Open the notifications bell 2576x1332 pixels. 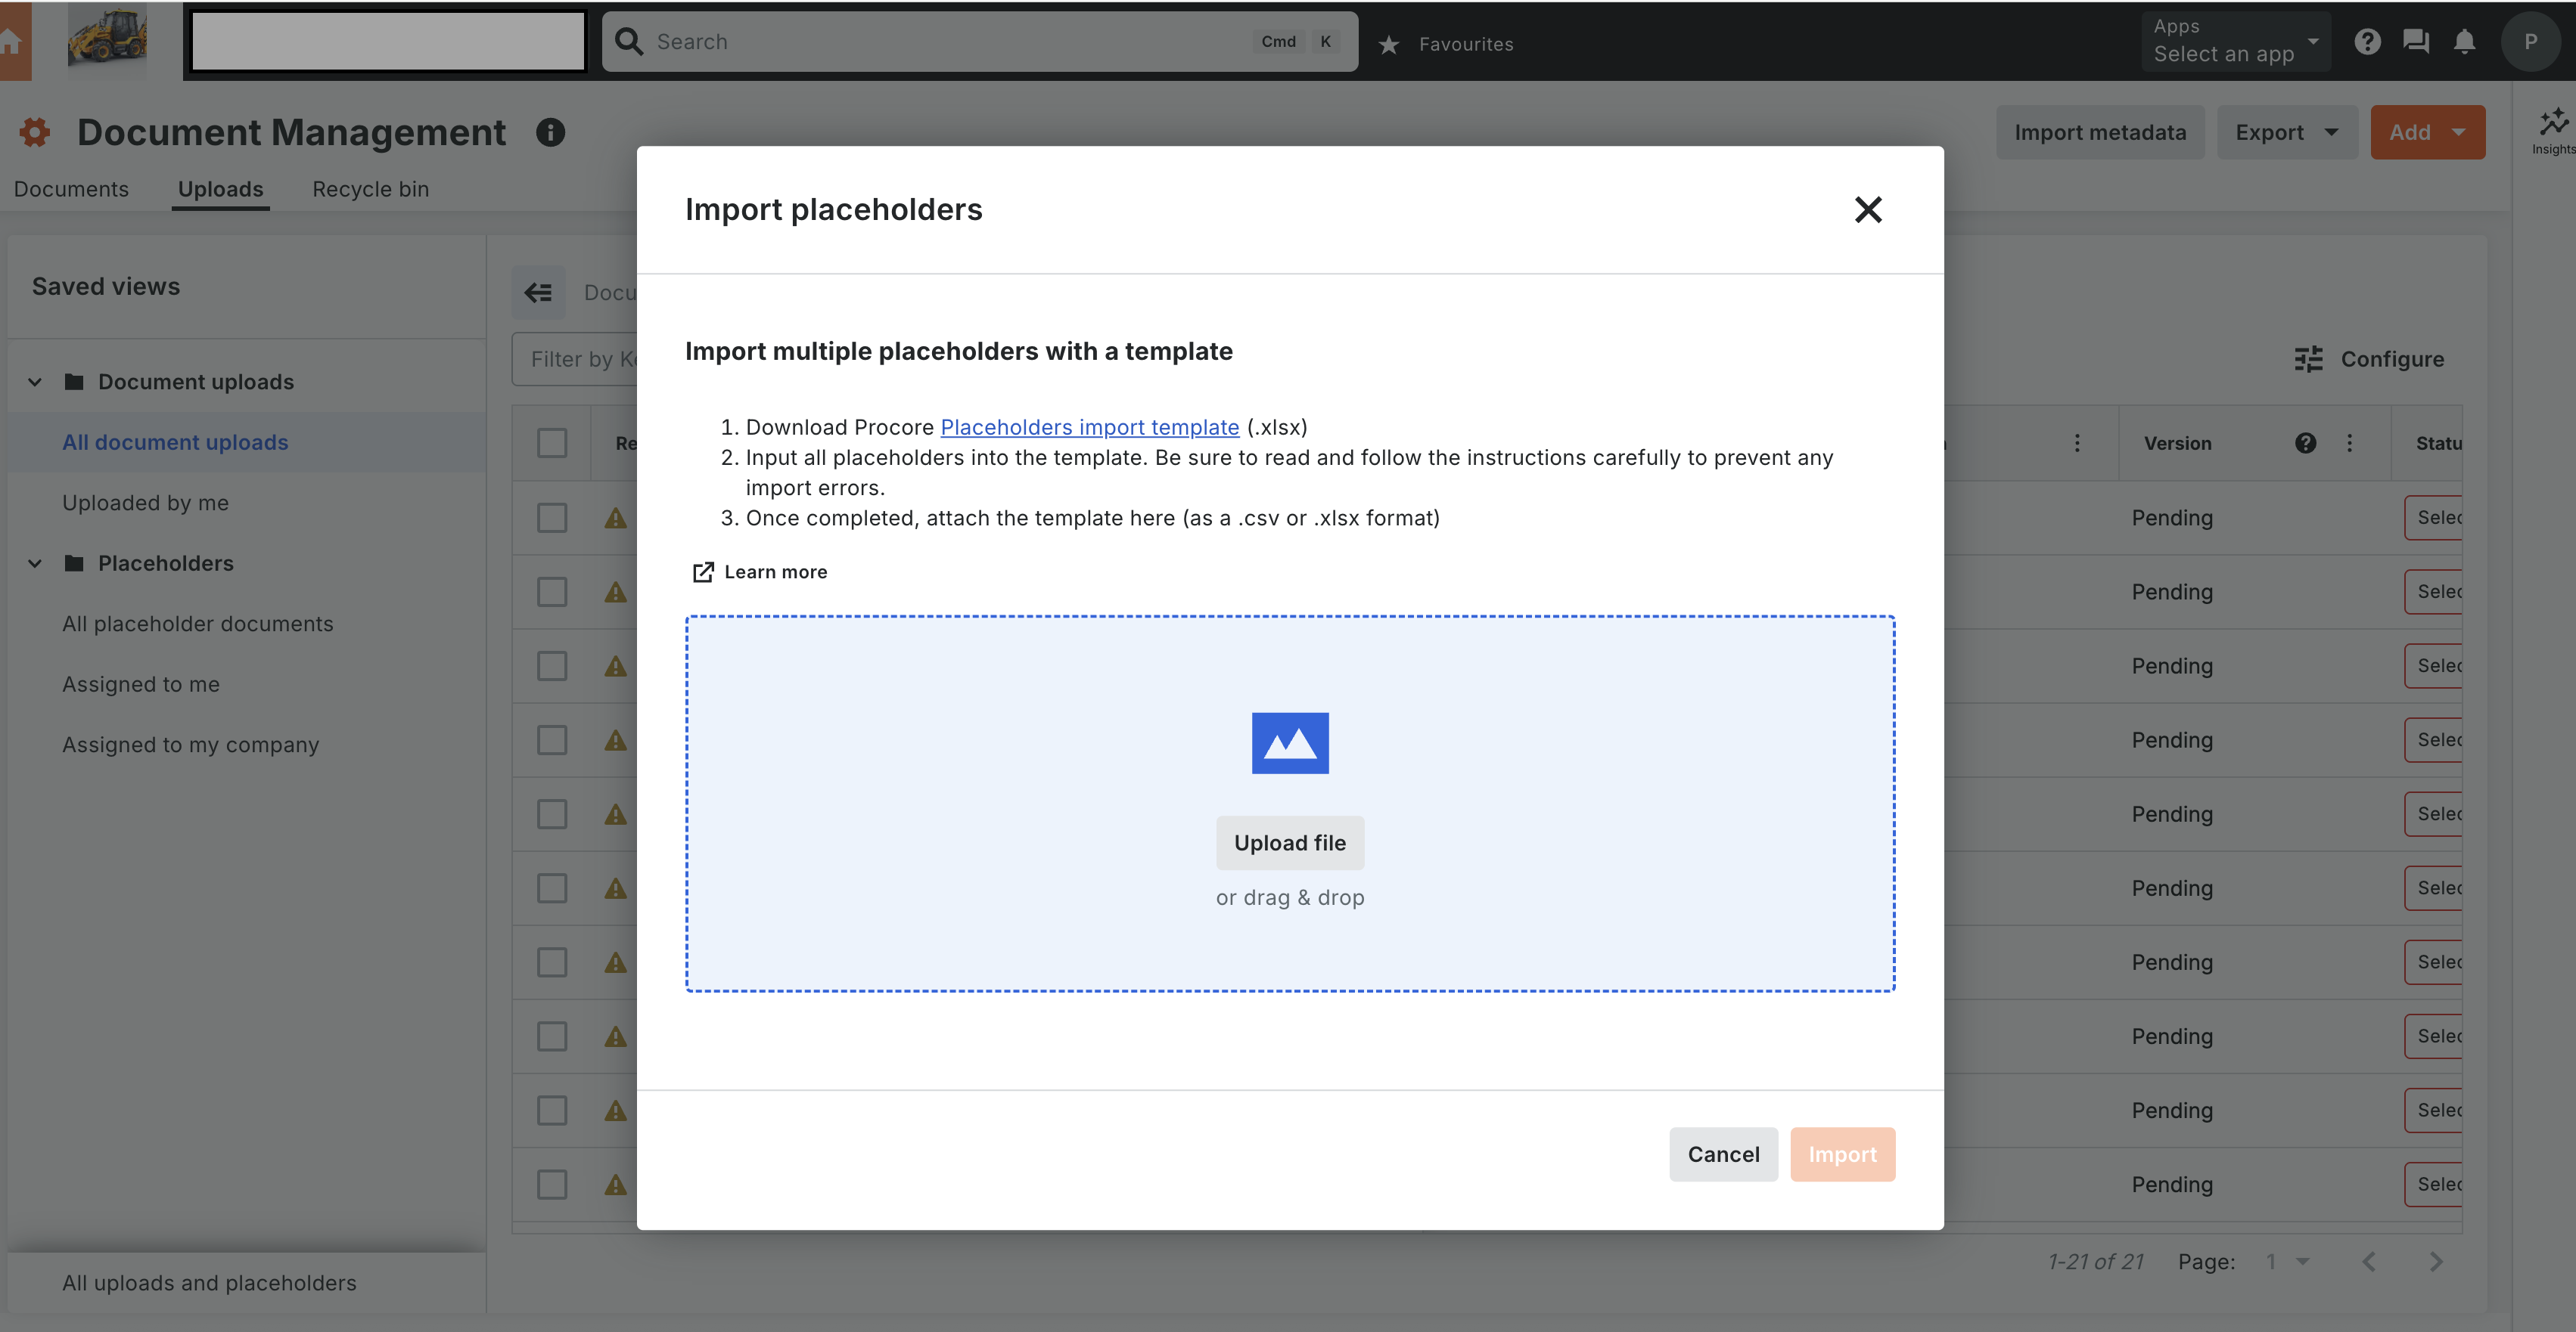point(2465,41)
